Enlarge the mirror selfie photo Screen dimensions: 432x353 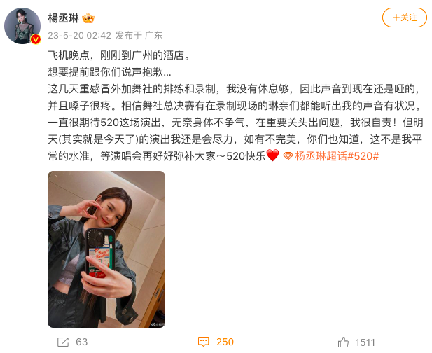click(106, 249)
